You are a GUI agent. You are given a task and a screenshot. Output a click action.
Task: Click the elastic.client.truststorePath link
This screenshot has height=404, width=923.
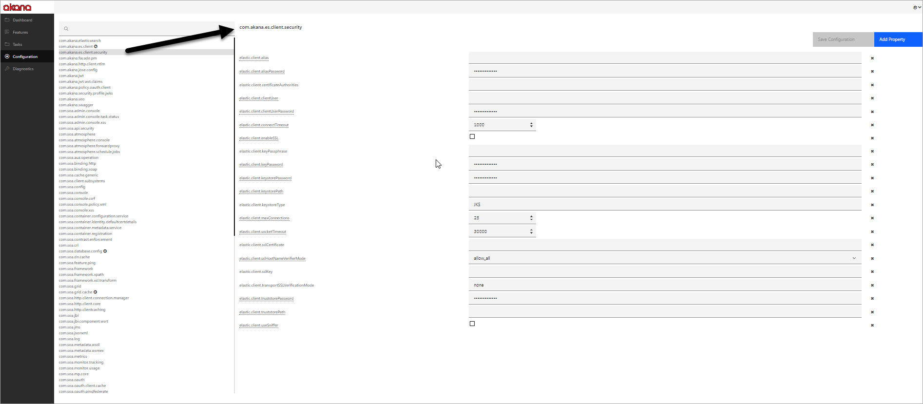(x=262, y=312)
